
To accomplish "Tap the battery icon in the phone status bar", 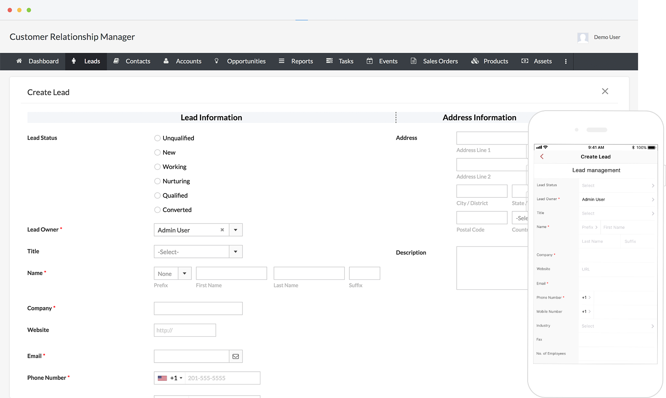I will pyautogui.click(x=652, y=147).
